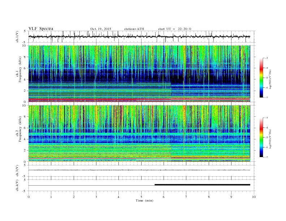
Task: Click the ch.2 "Frequency (kHz)" axis label
Action: point(20,129)
